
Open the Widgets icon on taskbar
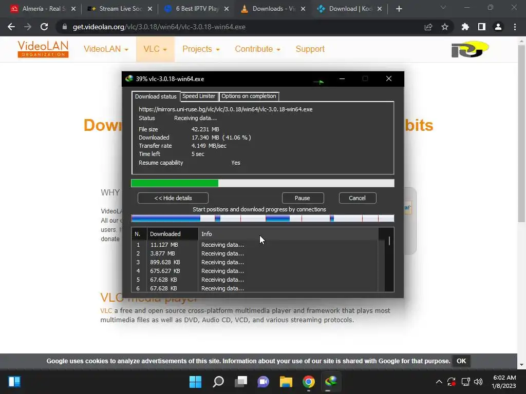[14, 382]
